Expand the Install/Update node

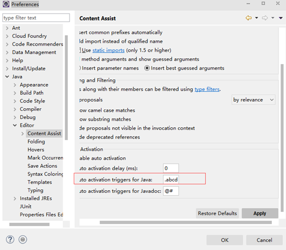click(x=7, y=68)
